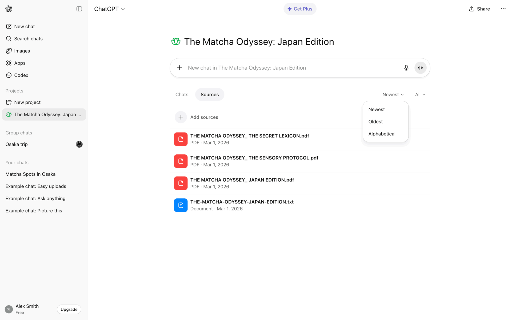Click the Upgrade button
The width and height of the screenshot is (512, 320).
pos(69,309)
